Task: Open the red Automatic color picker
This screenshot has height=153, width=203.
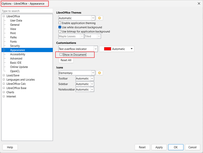Action: pyautogui.click(x=117, y=49)
